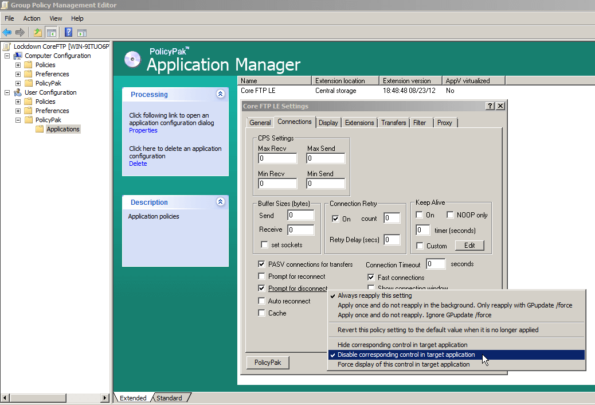Click the Retry Delay (secs) field
Viewport: 595px width, 405px height.
tap(392, 240)
